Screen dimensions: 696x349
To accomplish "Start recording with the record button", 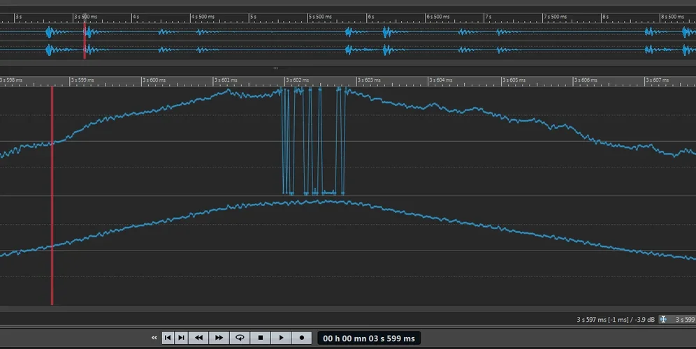I will 301,338.
